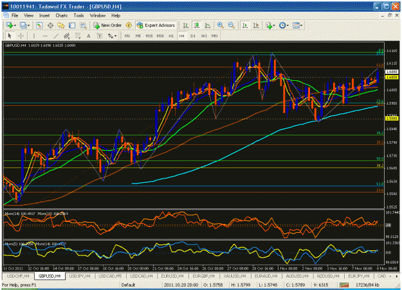Open the New Chart toolbar icon
The image size is (402, 290).
10,25
